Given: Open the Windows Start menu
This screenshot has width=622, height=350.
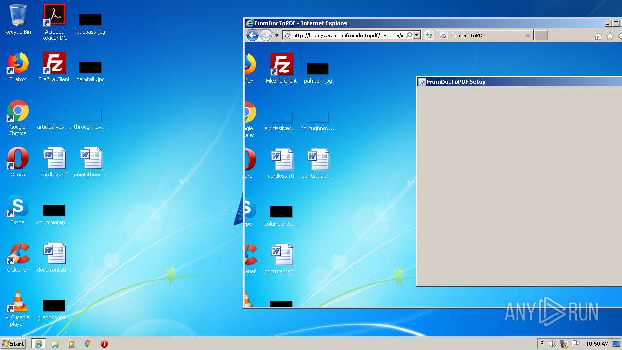Looking at the screenshot, I should click(x=14, y=343).
